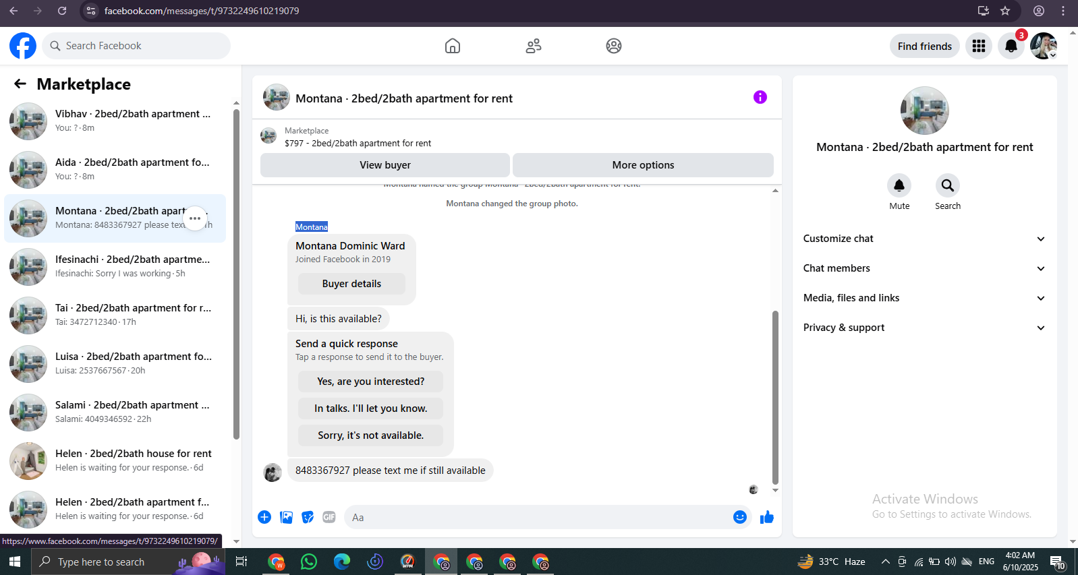Choose a sticker icon in composer
This screenshot has width=1078, height=575.
point(308,517)
